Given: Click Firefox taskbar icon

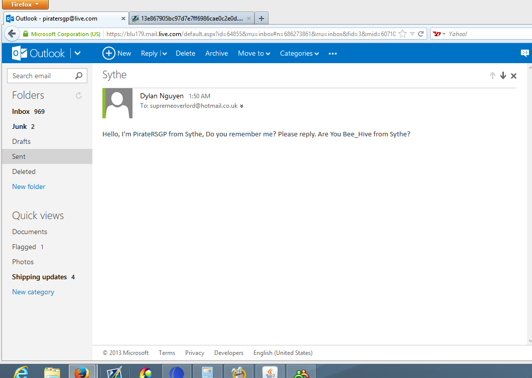Looking at the screenshot, I should coord(82,371).
